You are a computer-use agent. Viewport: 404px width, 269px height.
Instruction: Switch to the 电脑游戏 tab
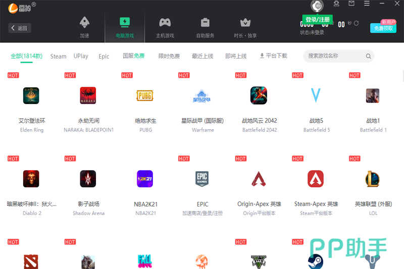click(x=125, y=27)
